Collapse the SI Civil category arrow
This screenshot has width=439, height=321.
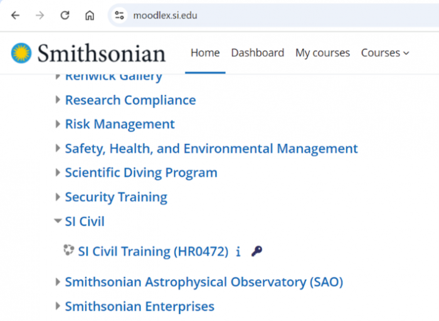[58, 221]
